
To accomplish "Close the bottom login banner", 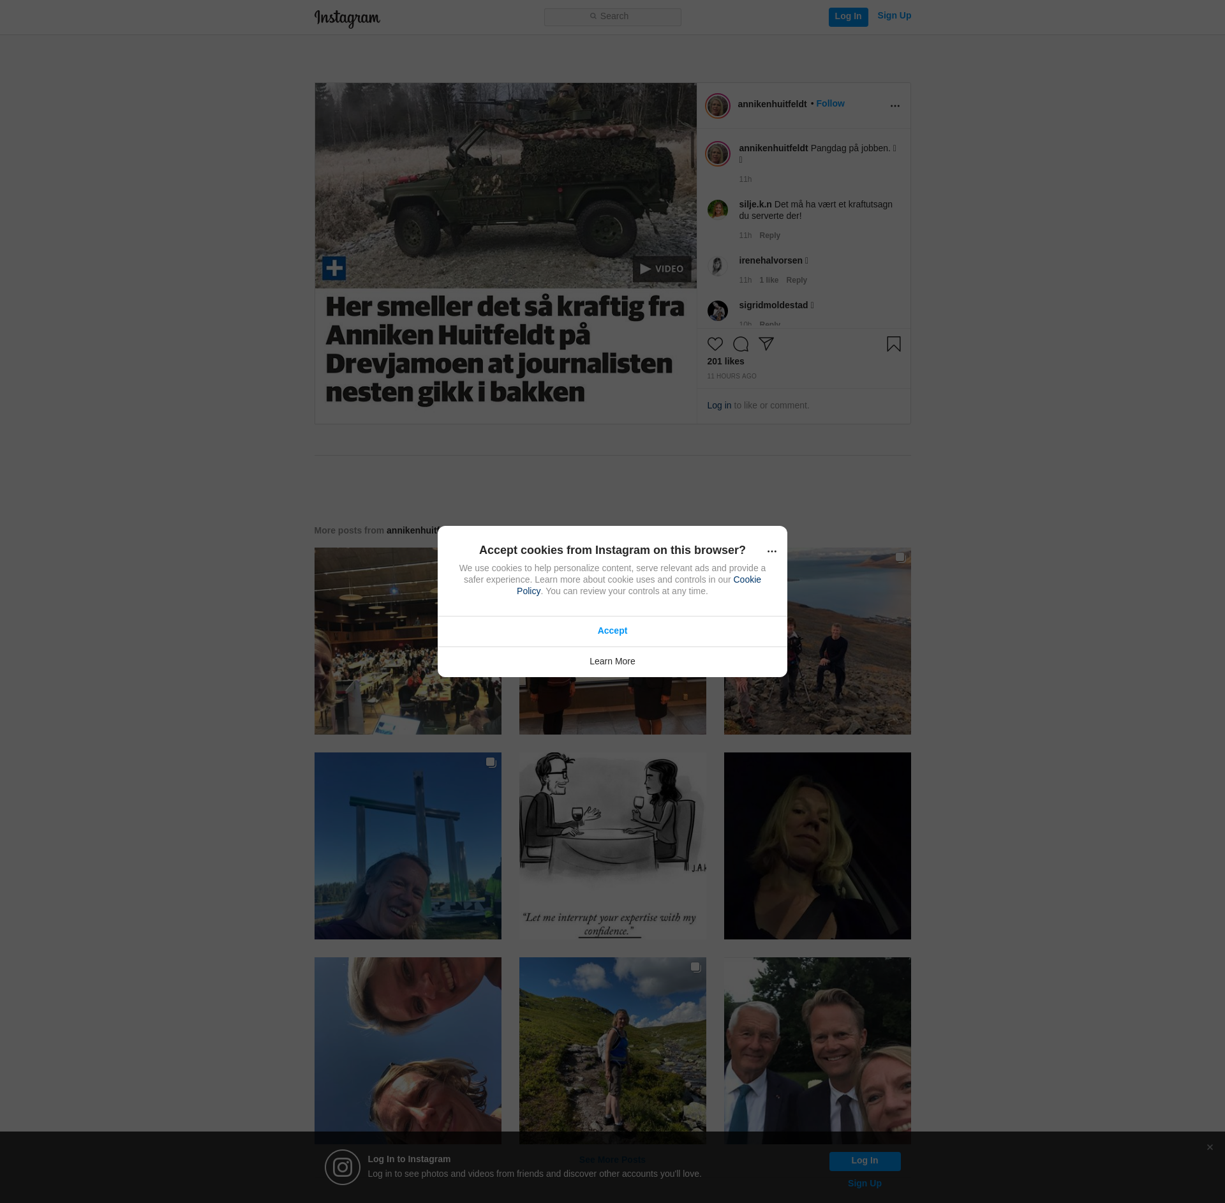I will click(1210, 1147).
